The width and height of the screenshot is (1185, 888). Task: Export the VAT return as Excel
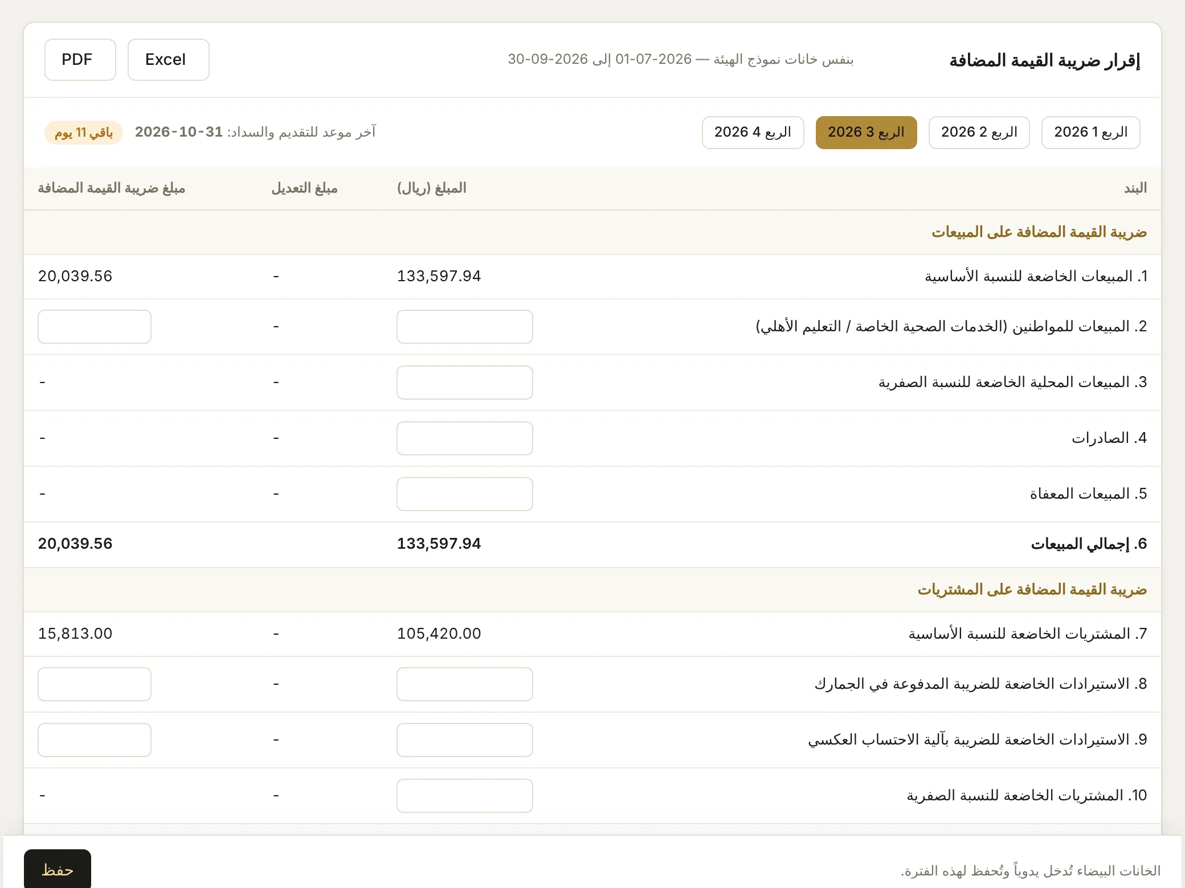tap(168, 60)
